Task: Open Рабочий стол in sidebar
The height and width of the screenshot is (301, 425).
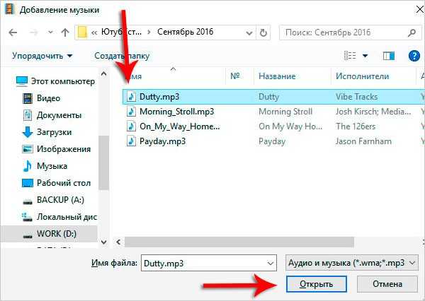Action: 57,183
